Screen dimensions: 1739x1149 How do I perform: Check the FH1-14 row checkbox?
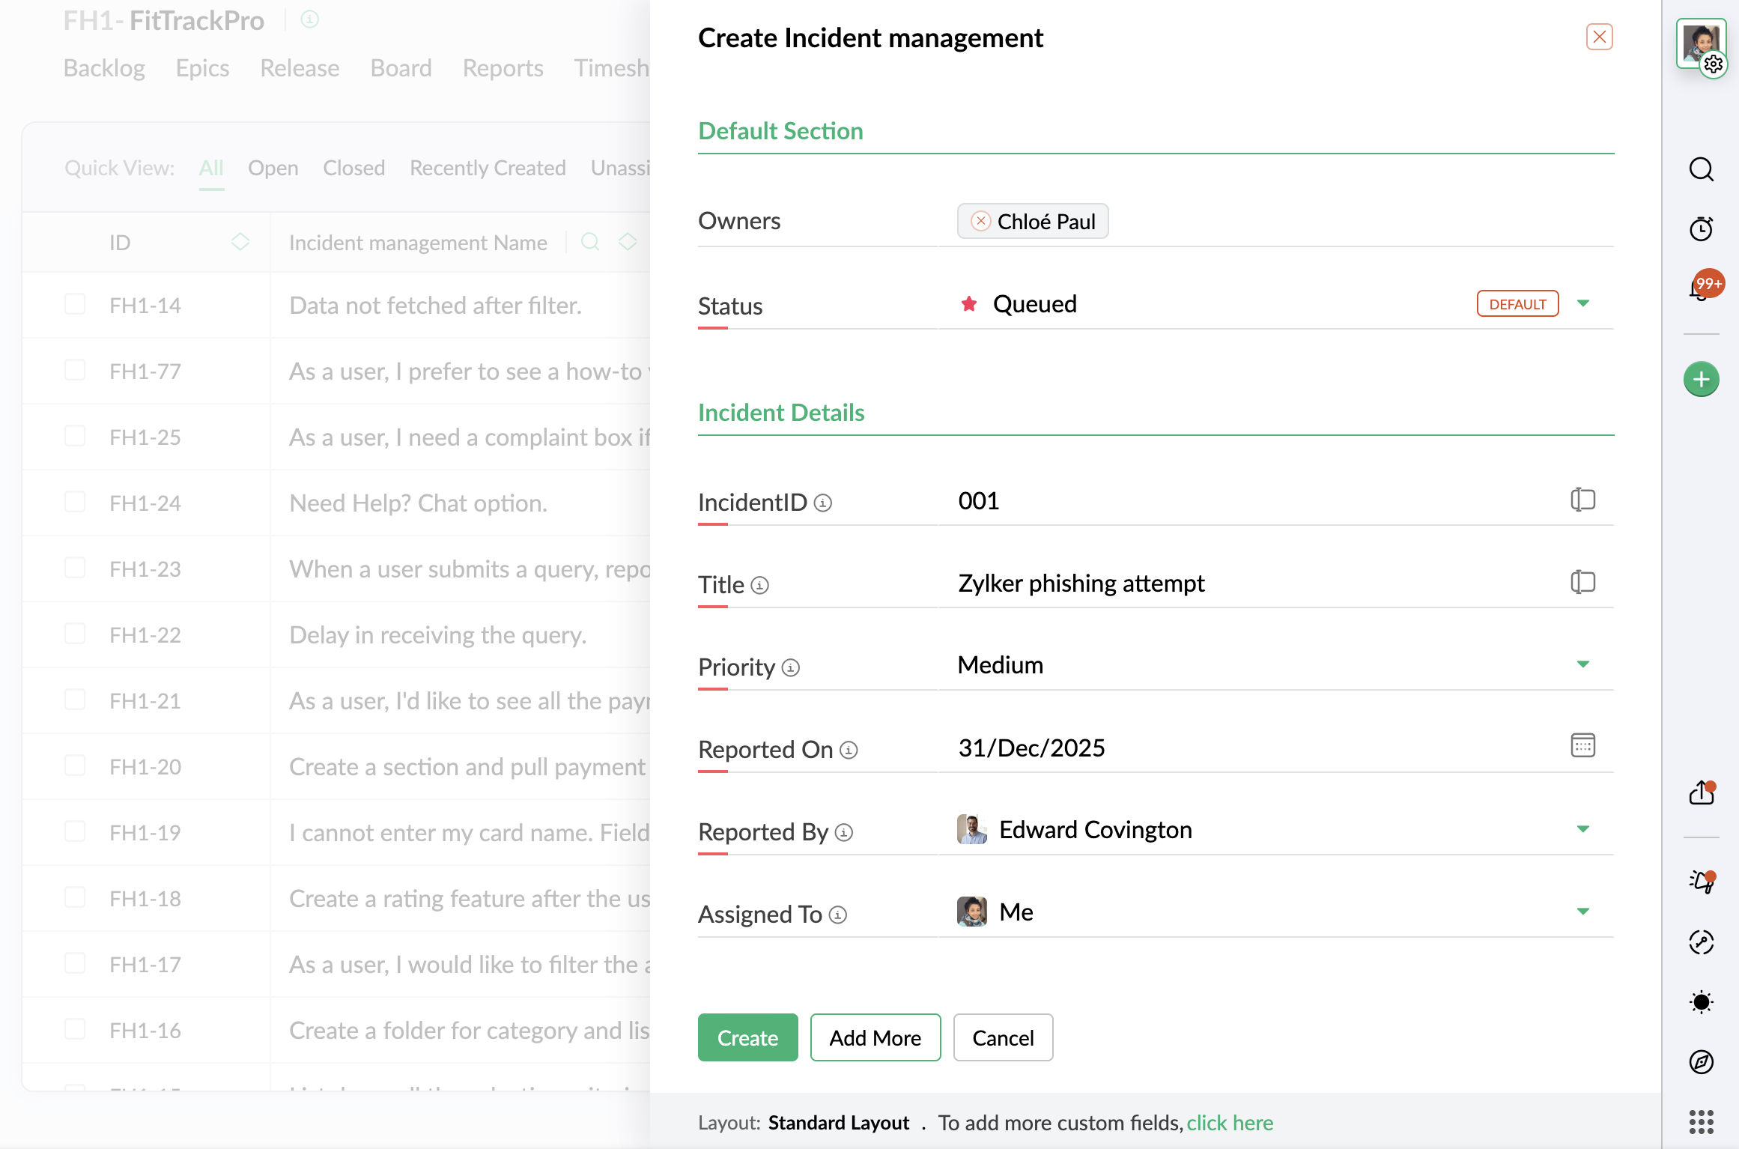(x=75, y=305)
